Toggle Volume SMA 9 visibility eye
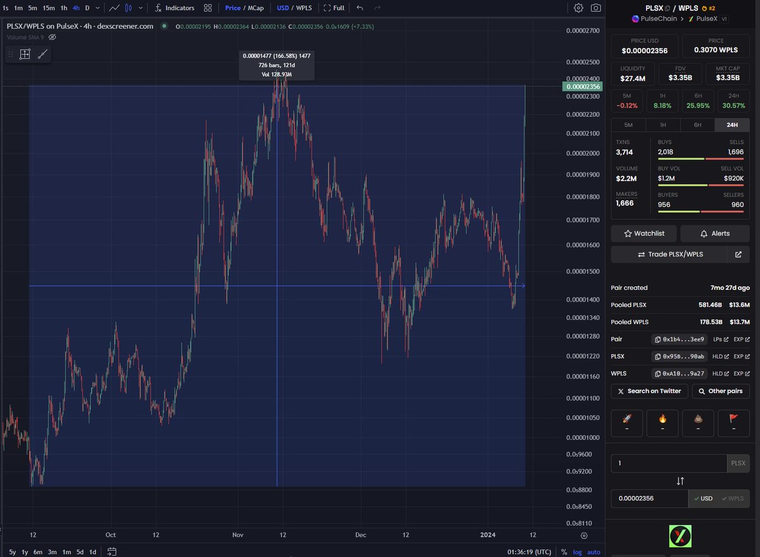This screenshot has height=557, width=760. (x=53, y=37)
